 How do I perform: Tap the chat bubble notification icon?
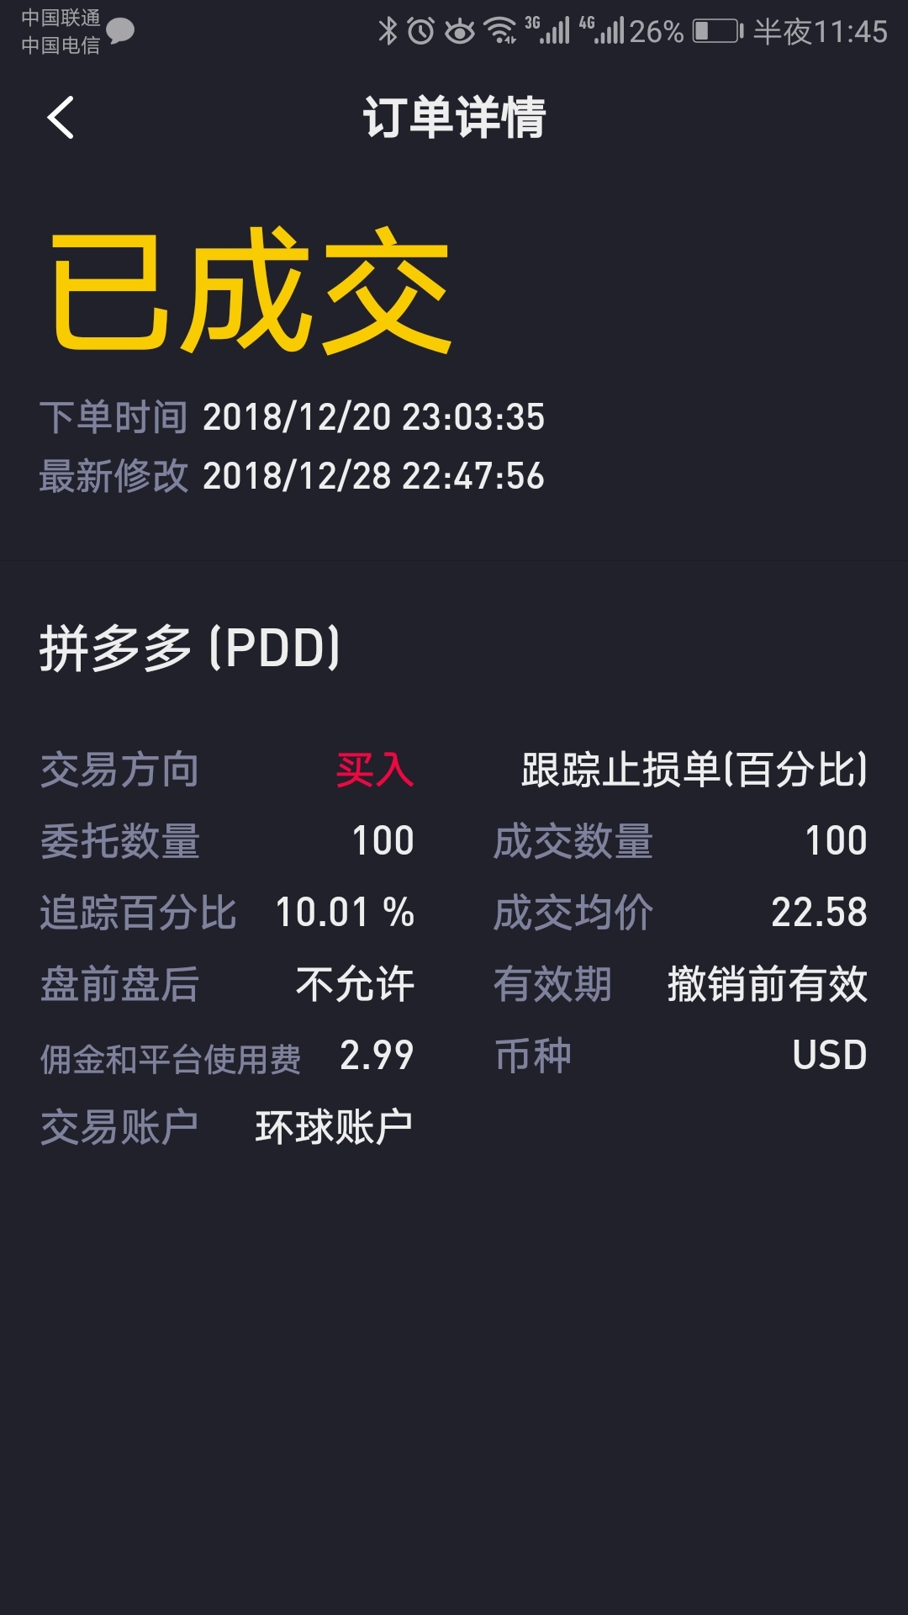120,31
